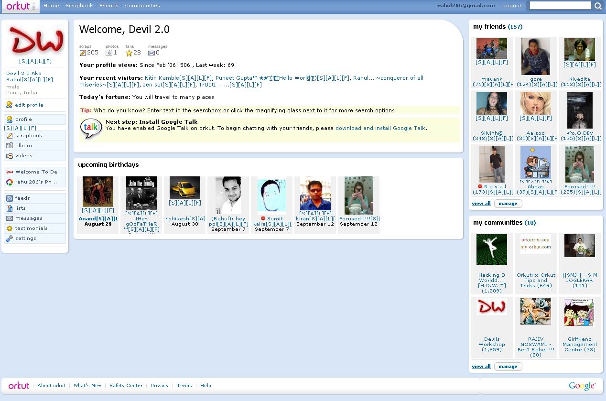The height and width of the screenshot is (401, 606).
Task: Click the fans star icon
Action: coord(129,53)
